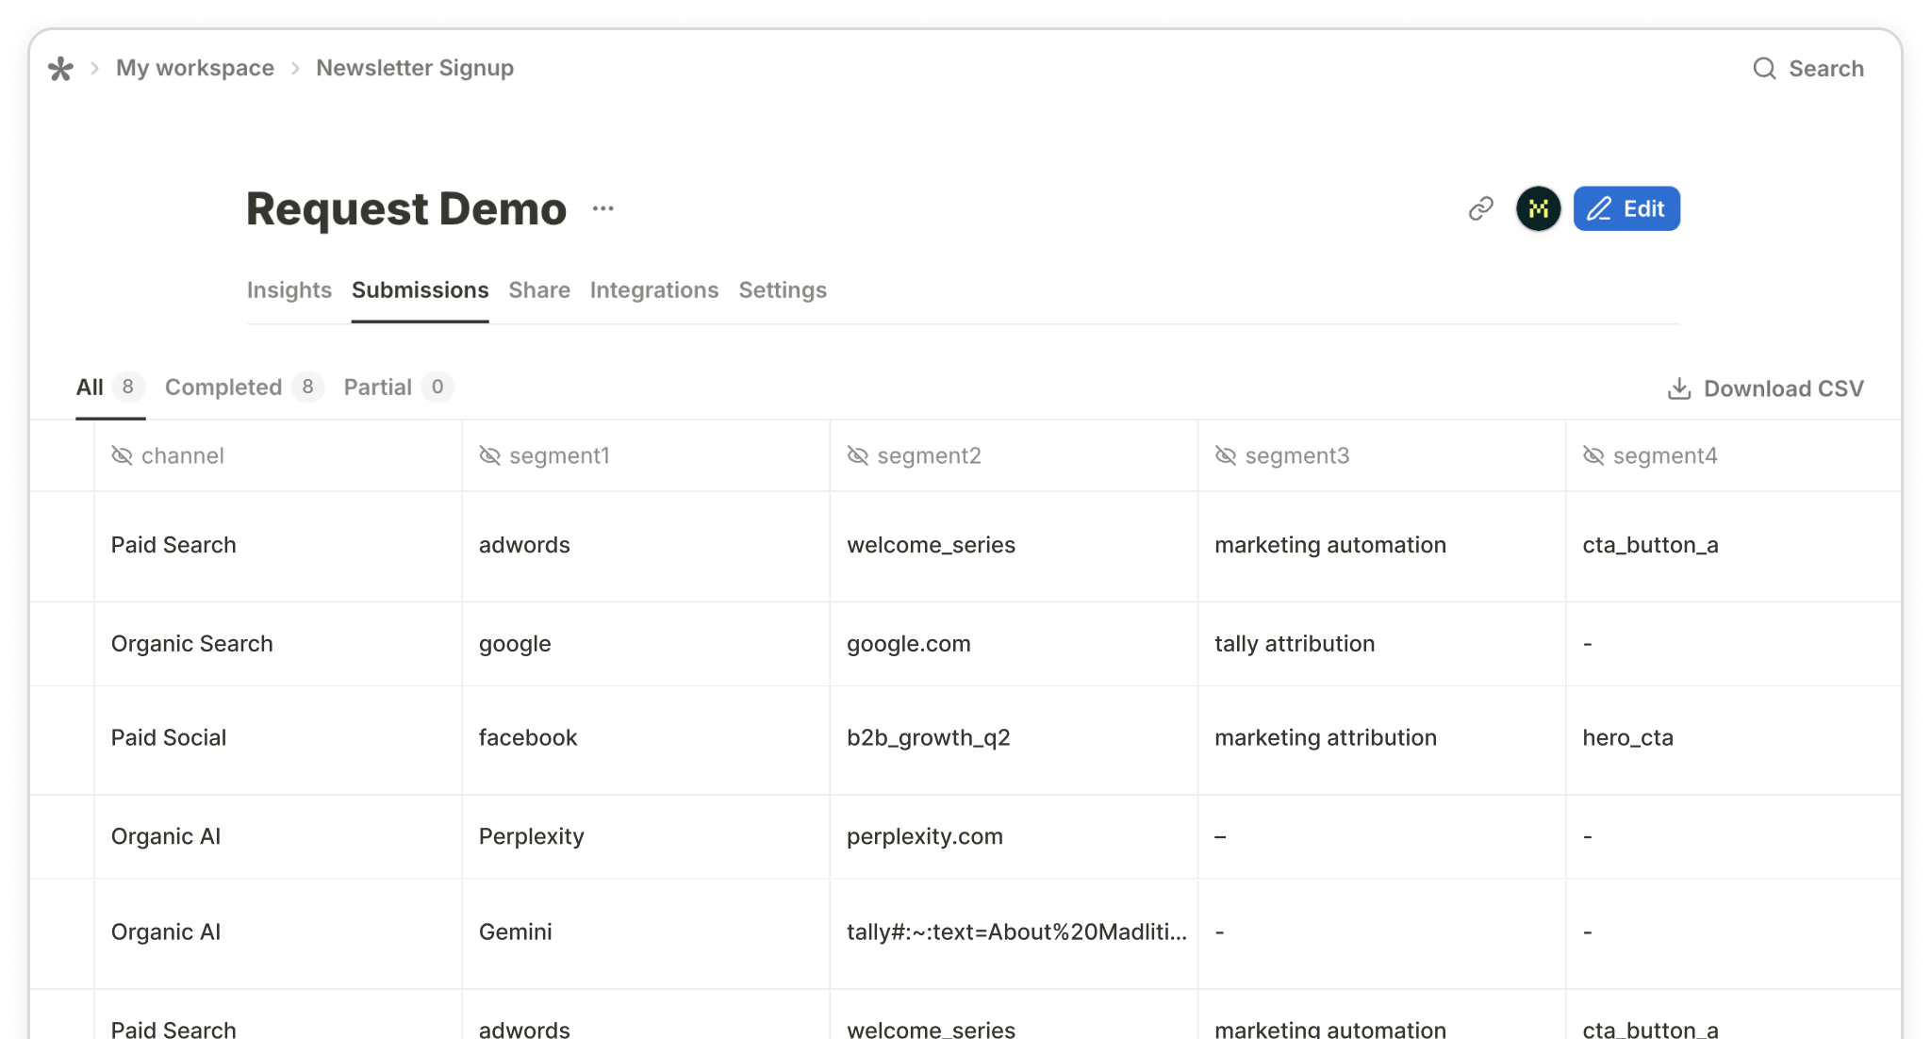Open the user avatar icon
This screenshot has width=1931, height=1039.
point(1538,208)
